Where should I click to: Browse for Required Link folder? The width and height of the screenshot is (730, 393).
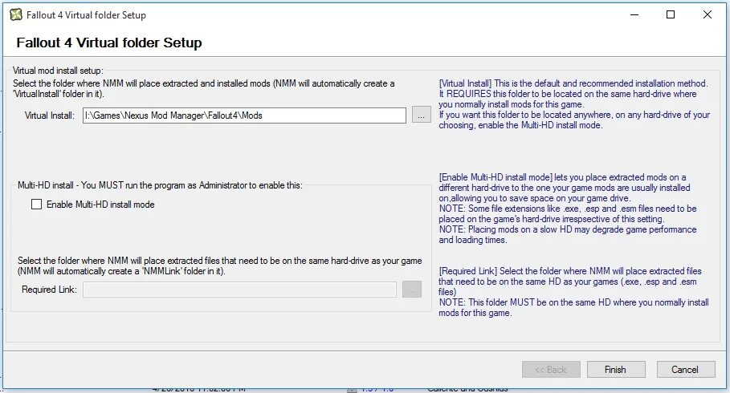[x=411, y=290]
